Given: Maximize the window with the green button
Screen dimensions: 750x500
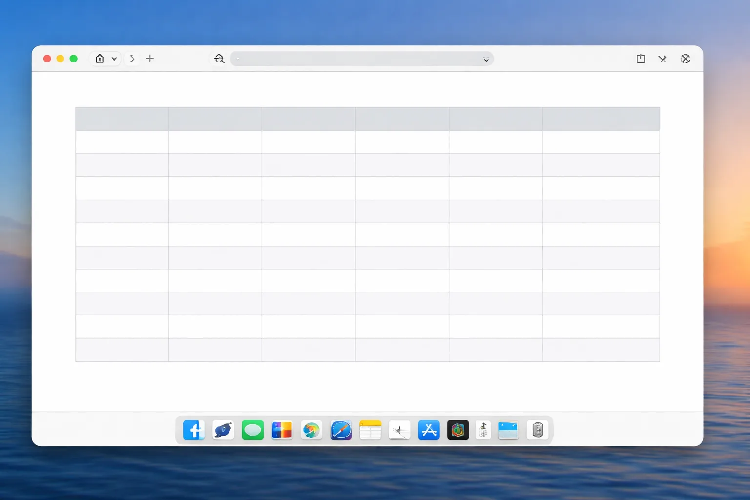Looking at the screenshot, I should click(74, 59).
